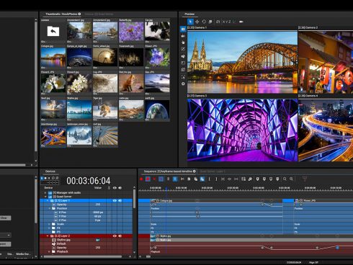Expand the Manager with audio device
The image size is (353, 265).
tap(45, 193)
